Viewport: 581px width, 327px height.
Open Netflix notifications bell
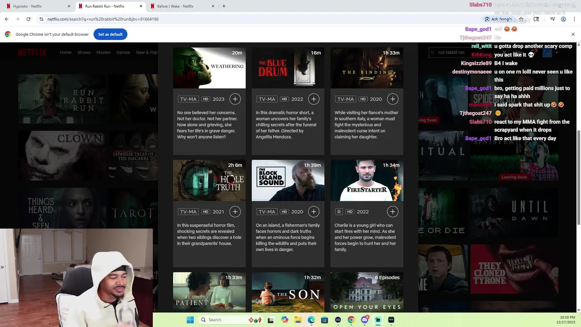point(533,52)
